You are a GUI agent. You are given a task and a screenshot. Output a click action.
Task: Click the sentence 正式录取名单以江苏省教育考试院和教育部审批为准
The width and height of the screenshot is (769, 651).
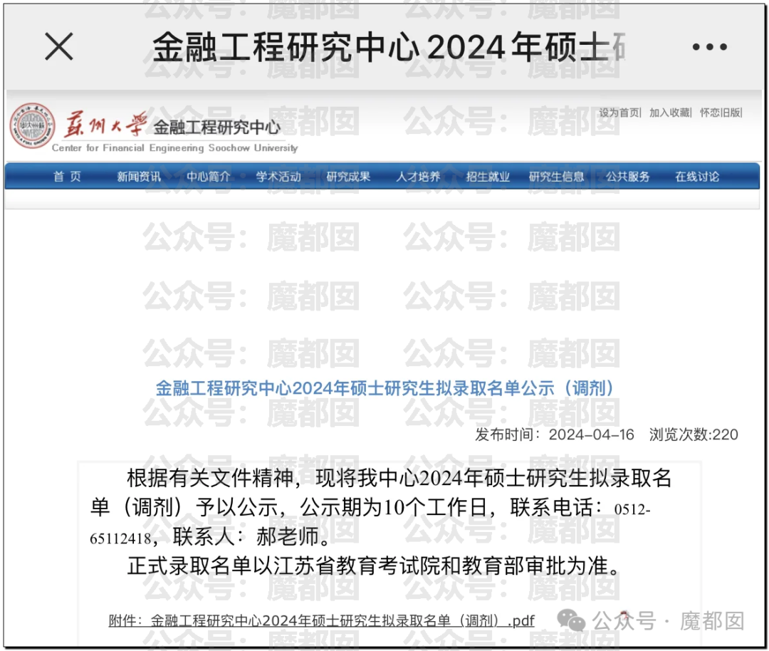click(x=374, y=566)
